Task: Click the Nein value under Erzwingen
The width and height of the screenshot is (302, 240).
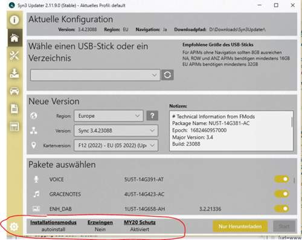Action: 100,229
